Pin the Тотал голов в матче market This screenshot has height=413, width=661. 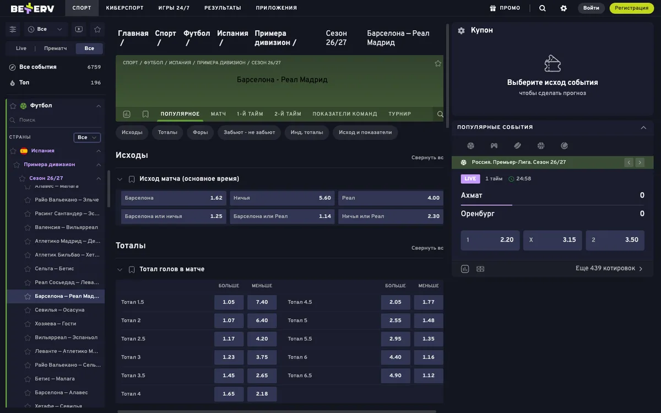[132, 269]
